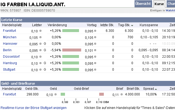Image resolution: width=175 pixels, height=110 pixels.
Task: Open the Berlin exchange link
Action: [x=7, y=50]
